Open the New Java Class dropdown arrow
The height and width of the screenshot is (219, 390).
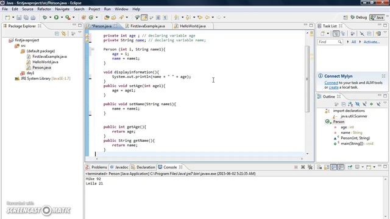pos(96,18)
